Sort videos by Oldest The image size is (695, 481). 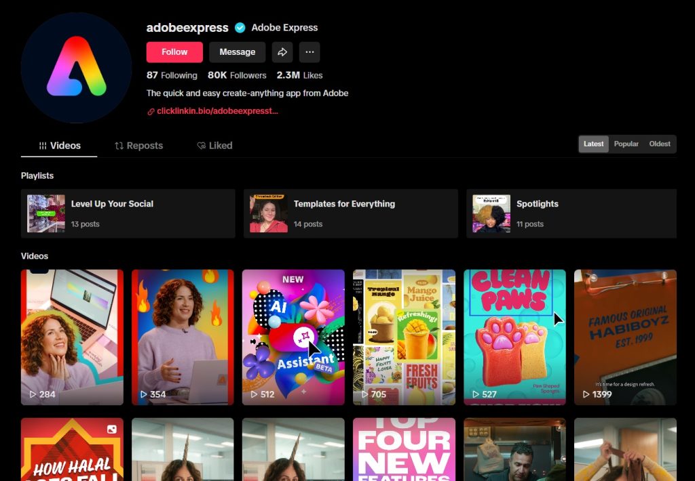[x=659, y=144]
